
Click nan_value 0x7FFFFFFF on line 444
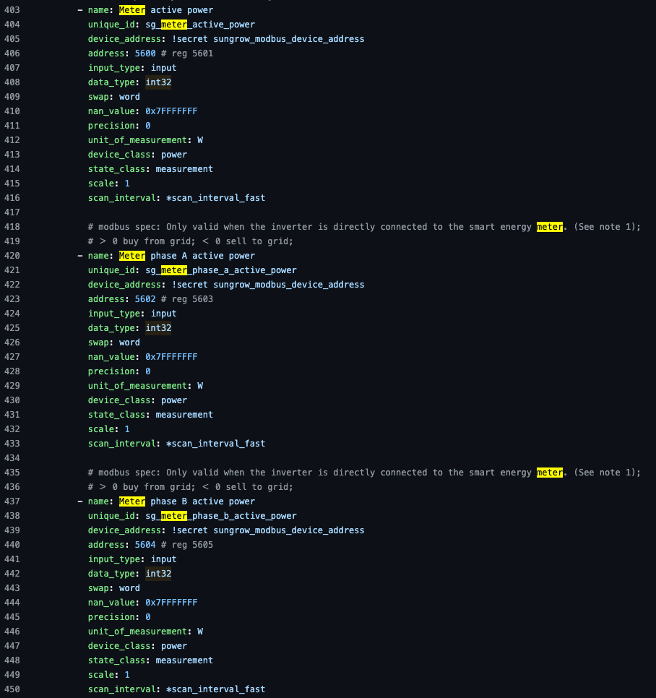pos(171,603)
